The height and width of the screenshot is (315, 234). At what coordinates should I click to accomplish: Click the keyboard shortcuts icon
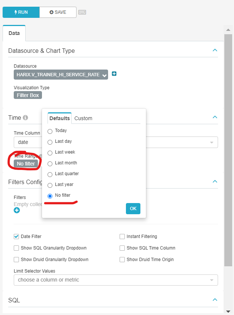coord(82,12)
